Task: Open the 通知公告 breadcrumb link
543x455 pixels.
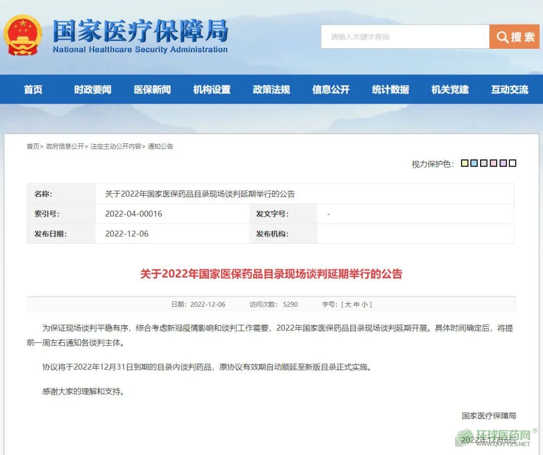Action: coord(160,146)
